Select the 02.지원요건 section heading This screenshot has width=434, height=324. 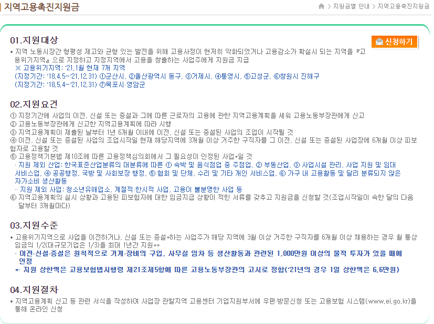coord(34,104)
